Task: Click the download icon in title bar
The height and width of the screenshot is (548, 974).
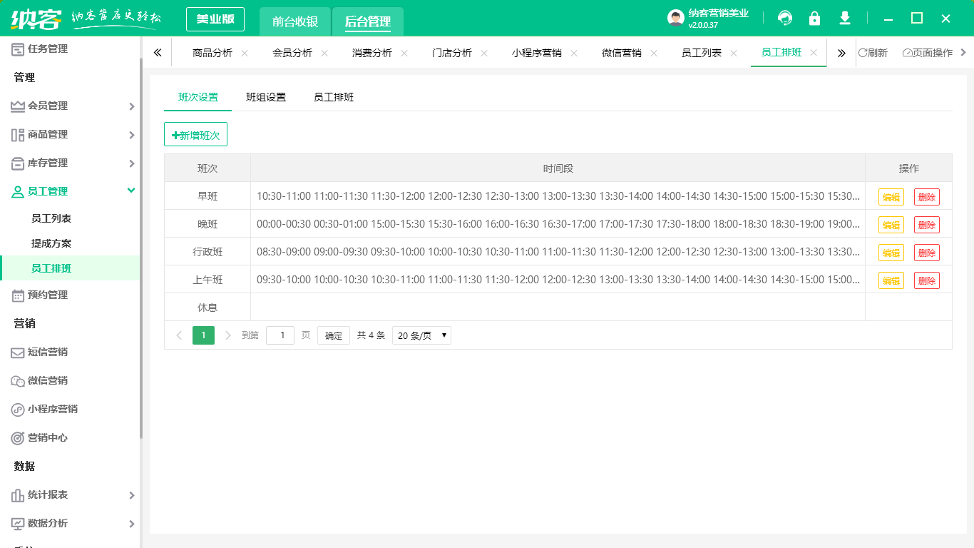Action: click(x=844, y=18)
